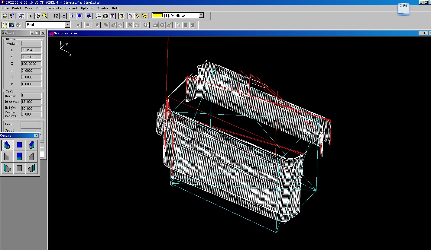Click the yellow color swatch

coord(157,15)
